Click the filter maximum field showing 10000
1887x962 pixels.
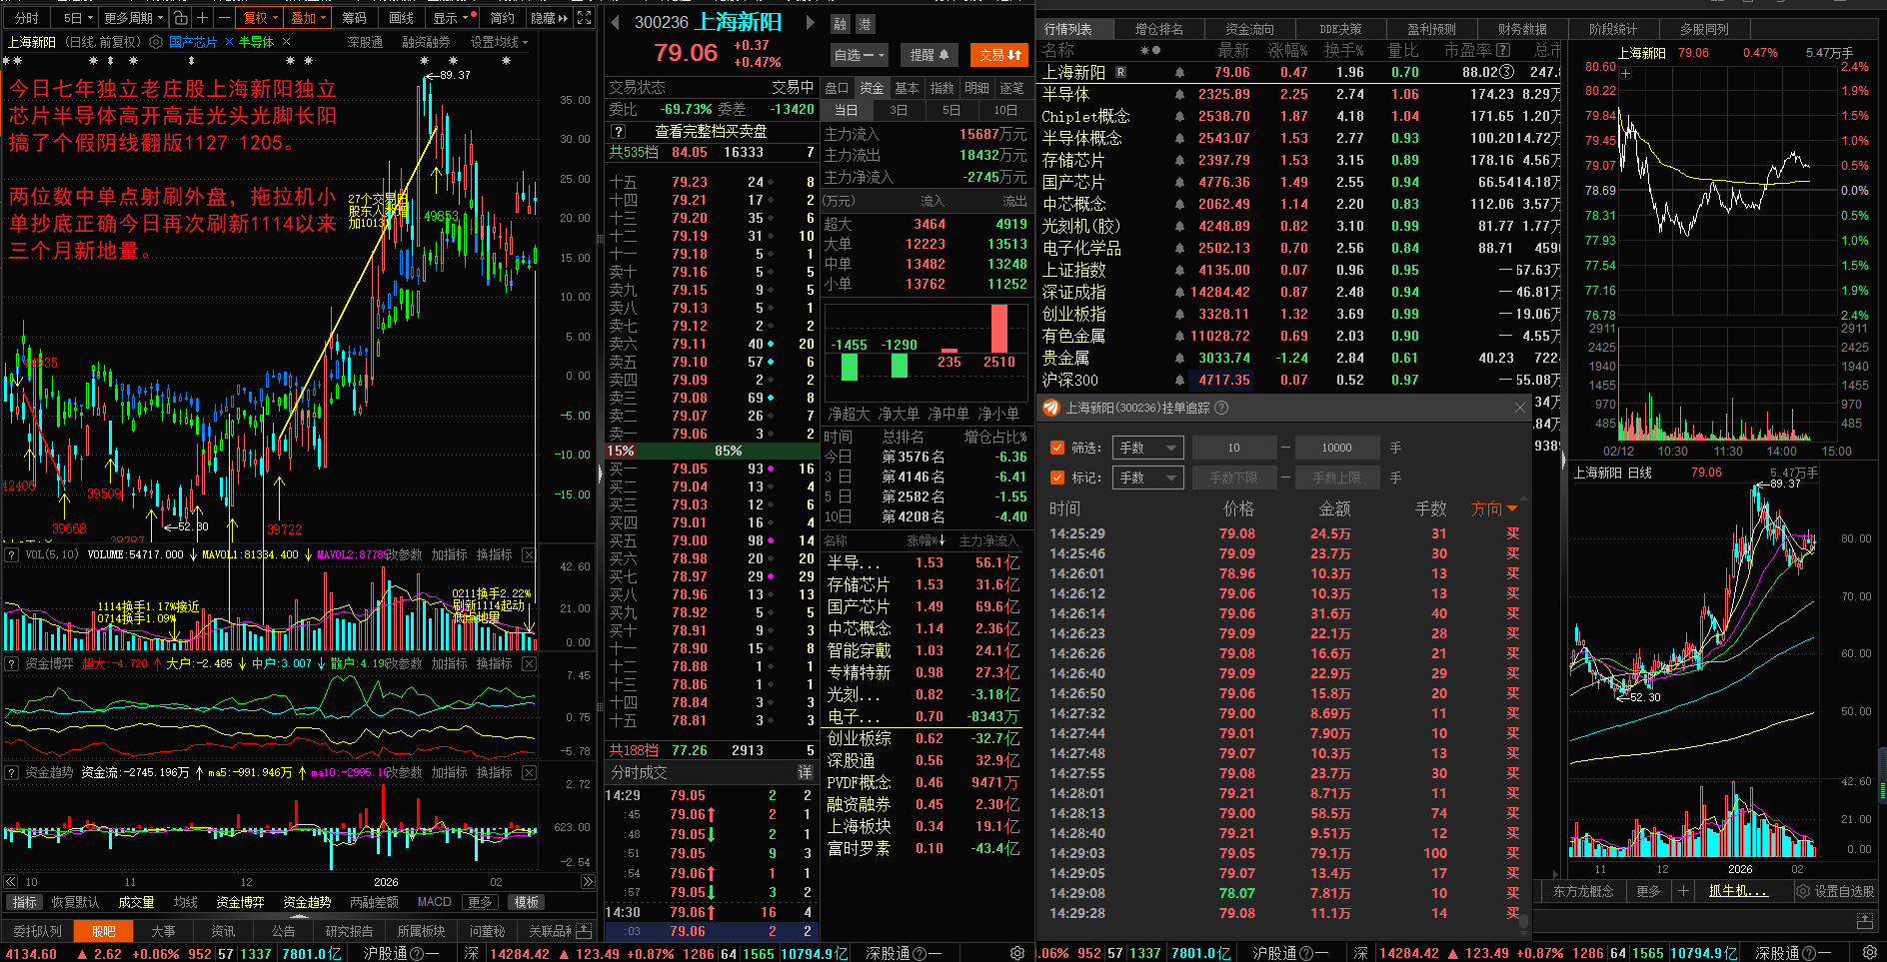coord(1336,448)
